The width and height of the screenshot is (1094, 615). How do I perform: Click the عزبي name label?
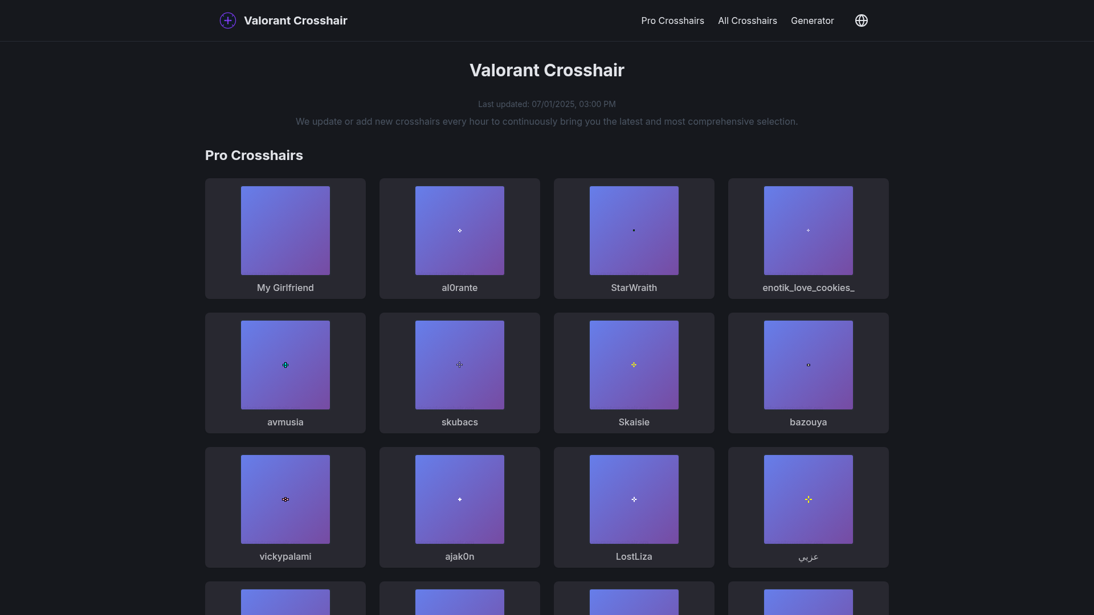coord(809,557)
